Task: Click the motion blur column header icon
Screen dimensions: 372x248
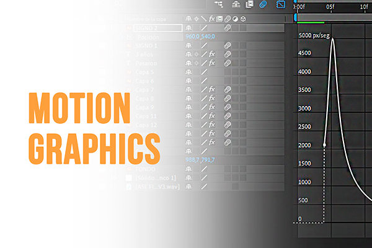Action: pyautogui.click(x=228, y=19)
